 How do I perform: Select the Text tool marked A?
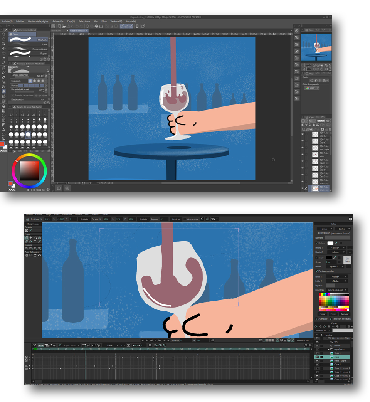tap(4, 130)
